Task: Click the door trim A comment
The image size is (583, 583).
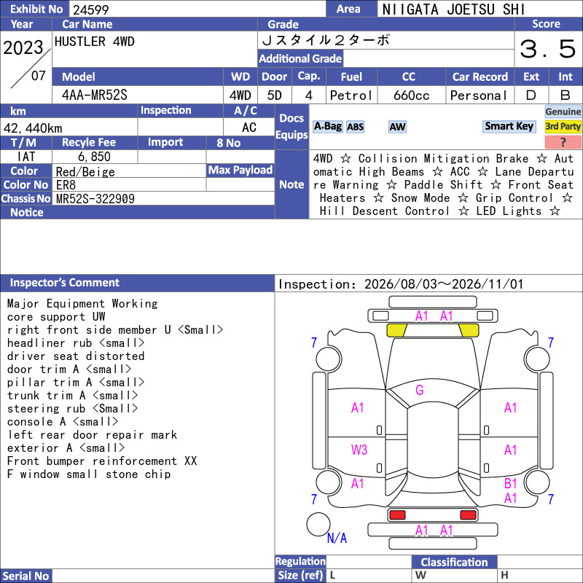Action: (x=69, y=369)
